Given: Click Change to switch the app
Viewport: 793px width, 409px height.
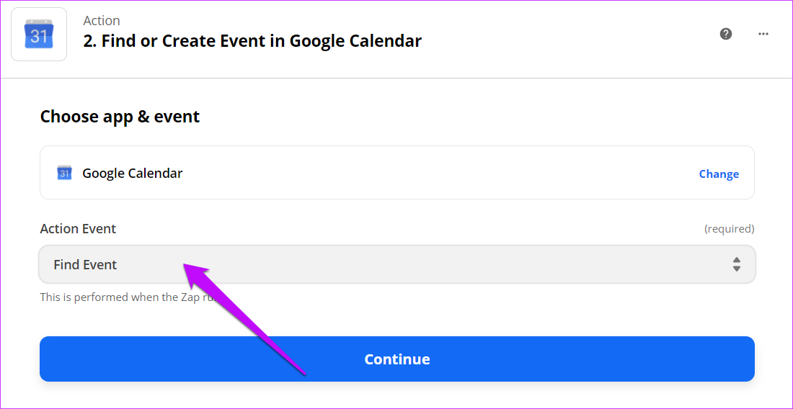Looking at the screenshot, I should coord(719,174).
